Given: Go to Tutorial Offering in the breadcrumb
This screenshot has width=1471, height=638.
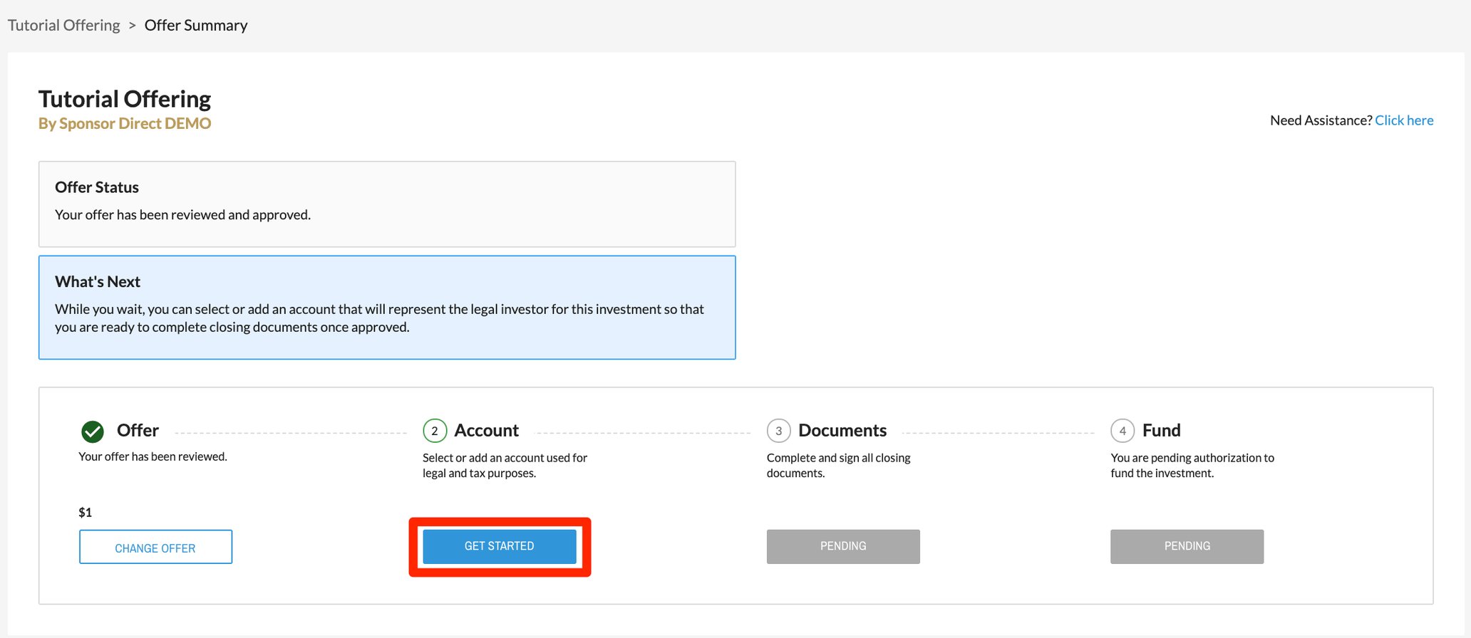Looking at the screenshot, I should coord(64,26).
